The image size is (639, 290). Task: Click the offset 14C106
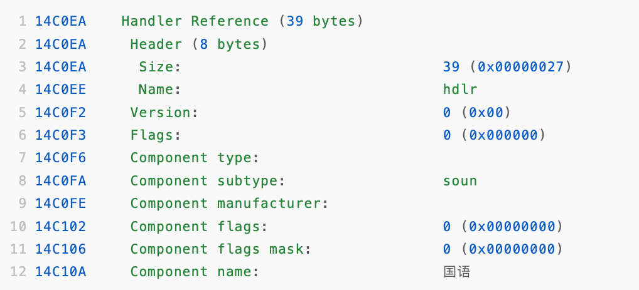[61, 249]
